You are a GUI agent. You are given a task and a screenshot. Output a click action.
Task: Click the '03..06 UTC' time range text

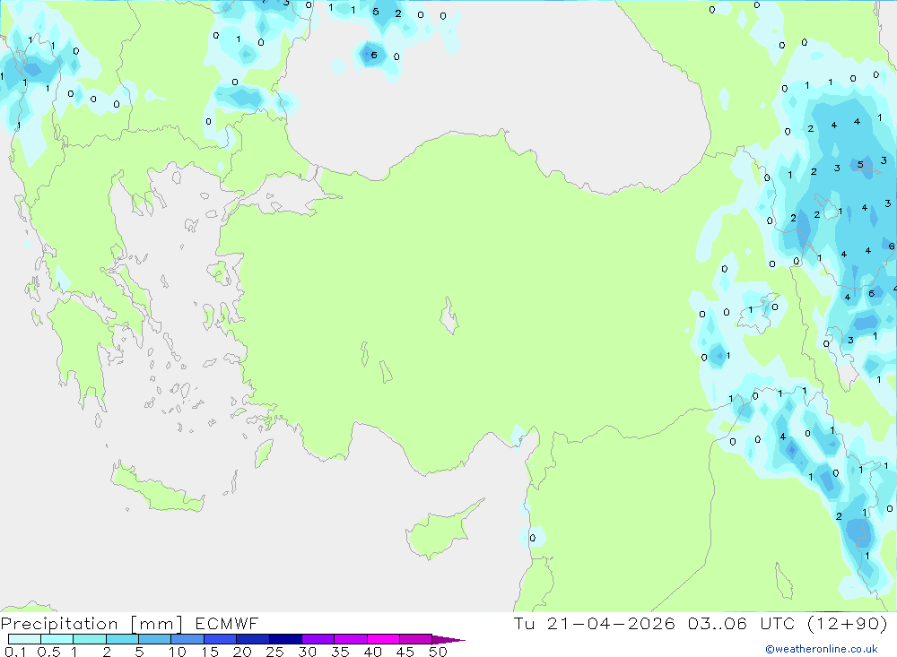[x=742, y=623]
